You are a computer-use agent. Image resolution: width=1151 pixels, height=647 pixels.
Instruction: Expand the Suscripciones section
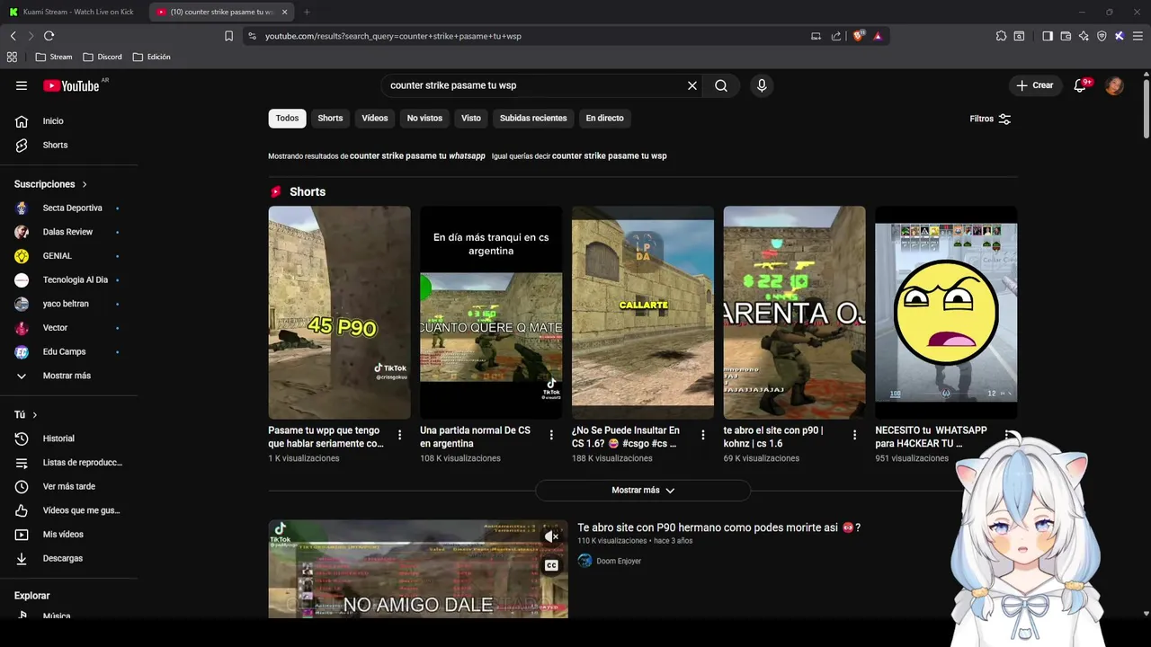tap(50, 184)
